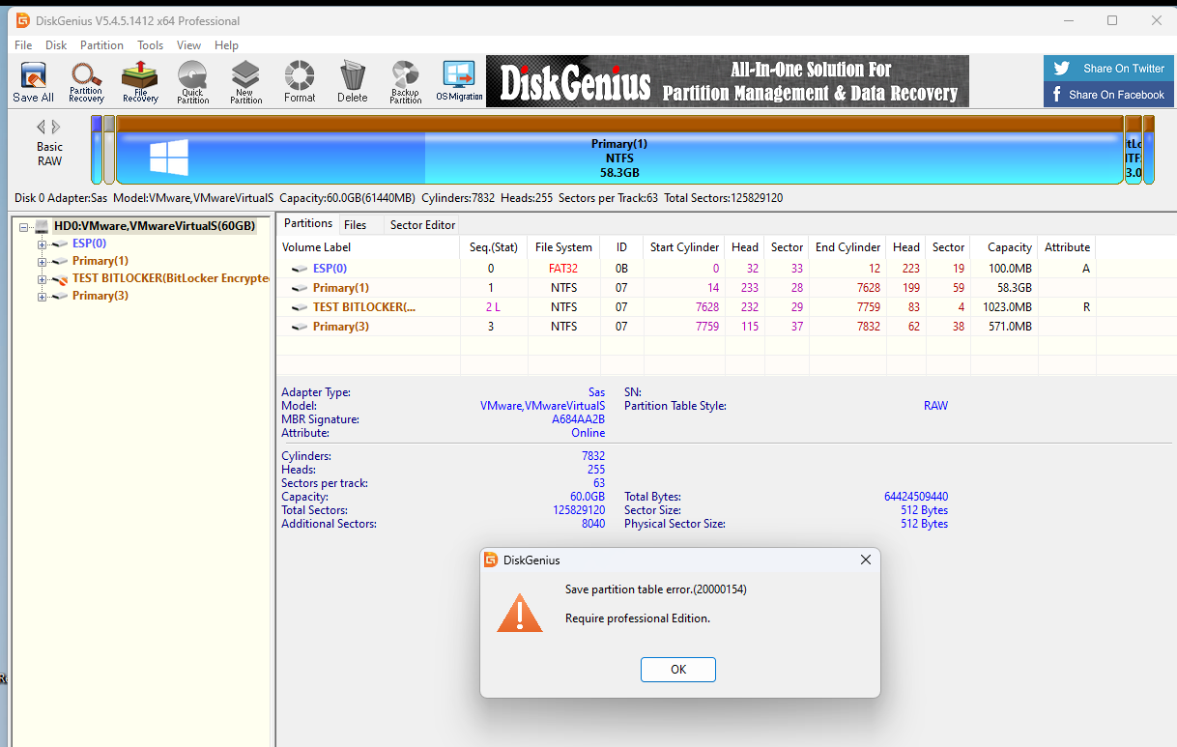Open the File menu
Screen dimensions: 1177x747
[23, 45]
